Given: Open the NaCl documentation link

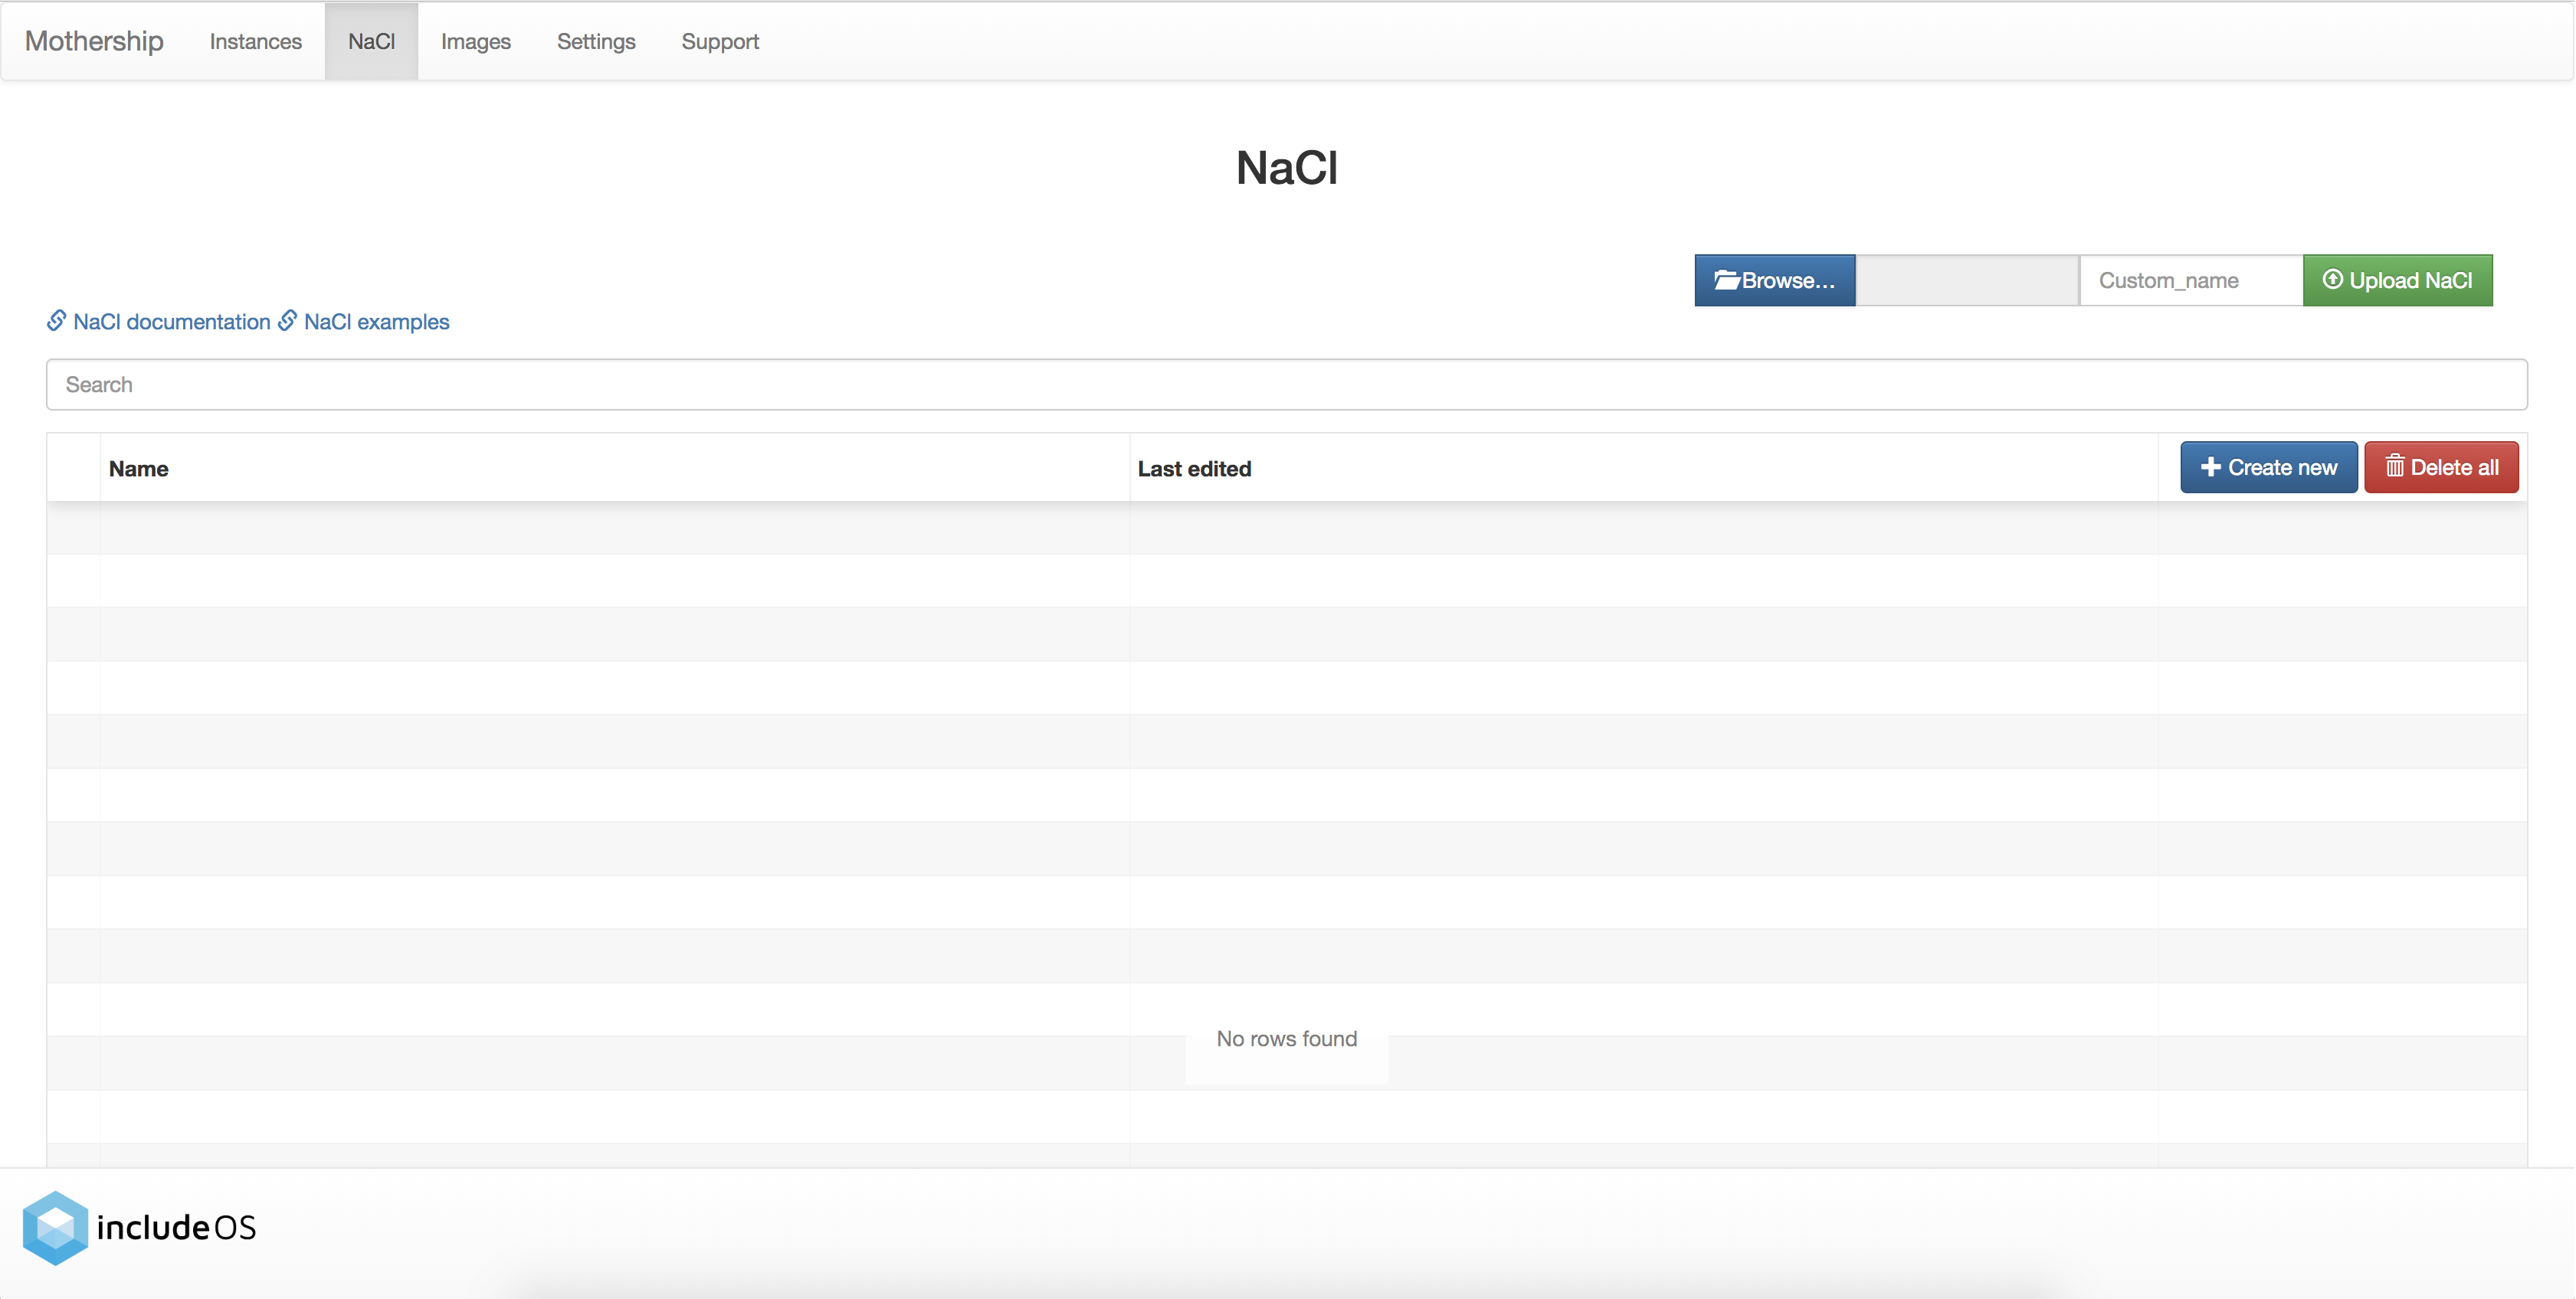Looking at the screenshot, I should [159, 322].
